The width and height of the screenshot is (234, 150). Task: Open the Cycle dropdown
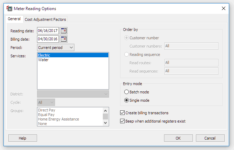pyautogui.click(x=46, y=102)
